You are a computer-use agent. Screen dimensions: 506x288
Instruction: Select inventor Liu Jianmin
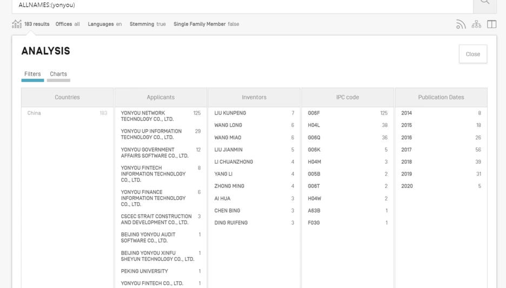click(x=254, y=150)
